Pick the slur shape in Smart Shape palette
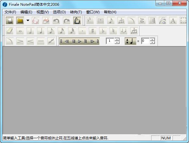189x143 pixels. 10,41
